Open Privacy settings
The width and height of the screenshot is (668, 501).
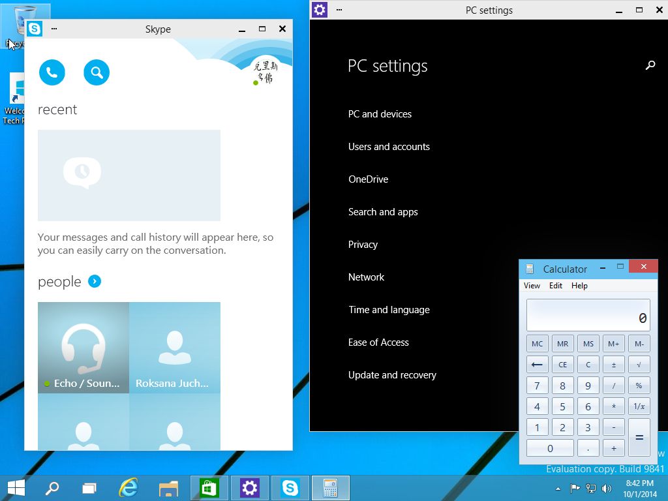click(363, 245)
